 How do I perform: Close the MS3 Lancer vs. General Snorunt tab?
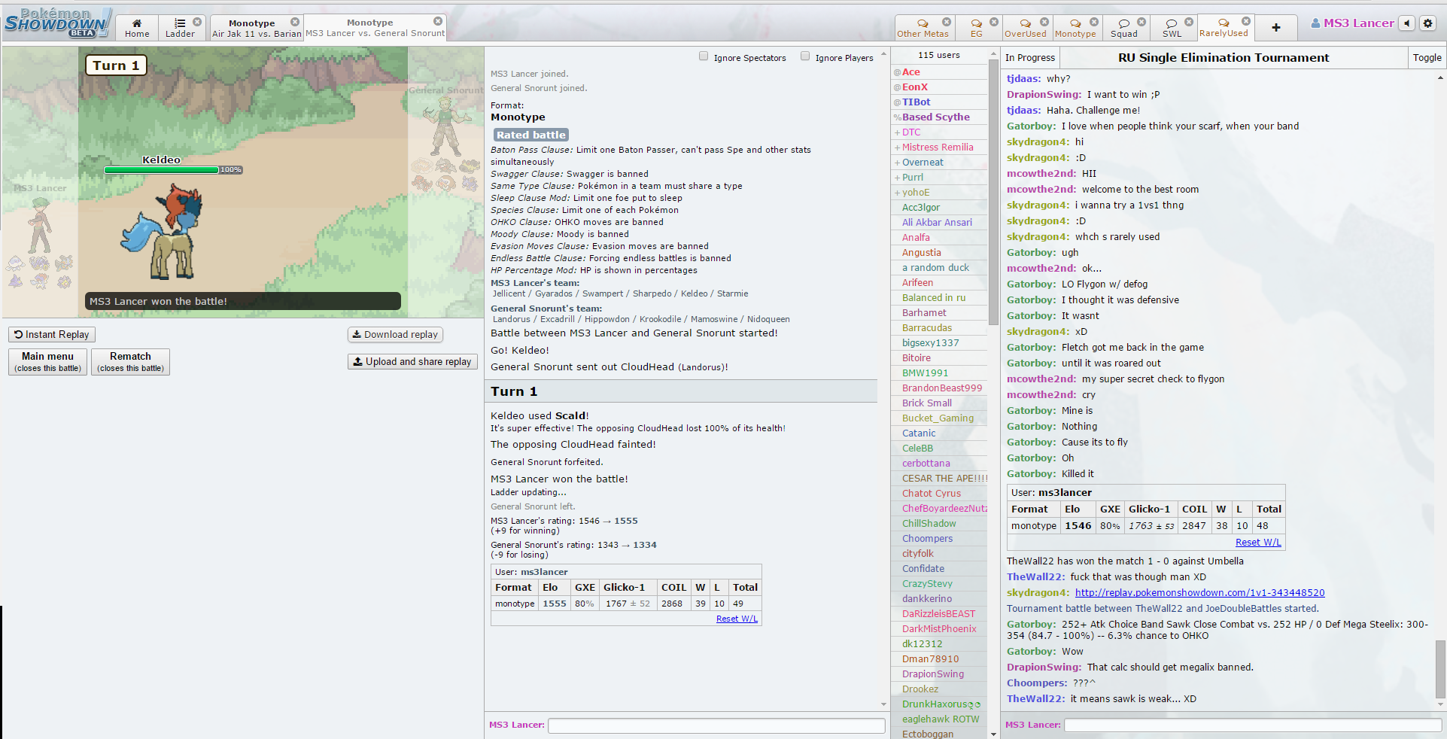(438, 21)
